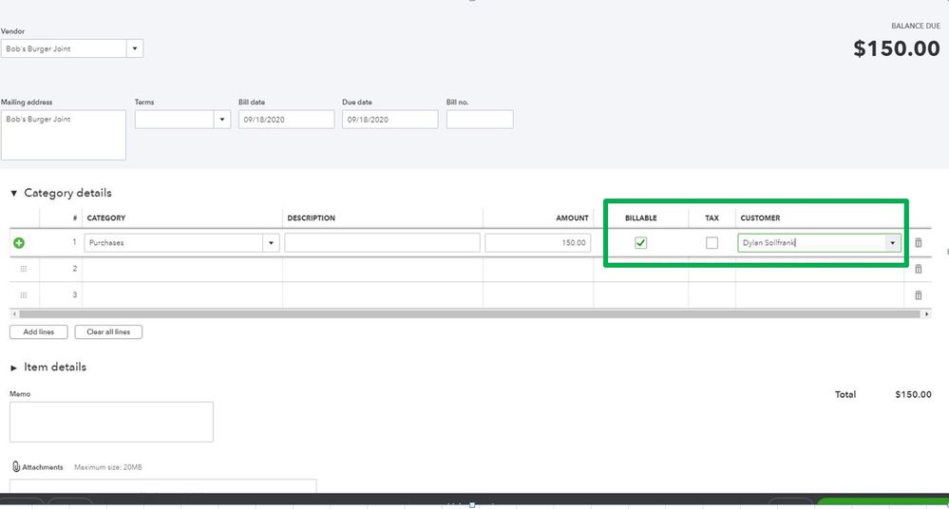Screen dimensions: 949x509
Task: Click the CUSTOMER column header
Action: (x=760, y=217)
